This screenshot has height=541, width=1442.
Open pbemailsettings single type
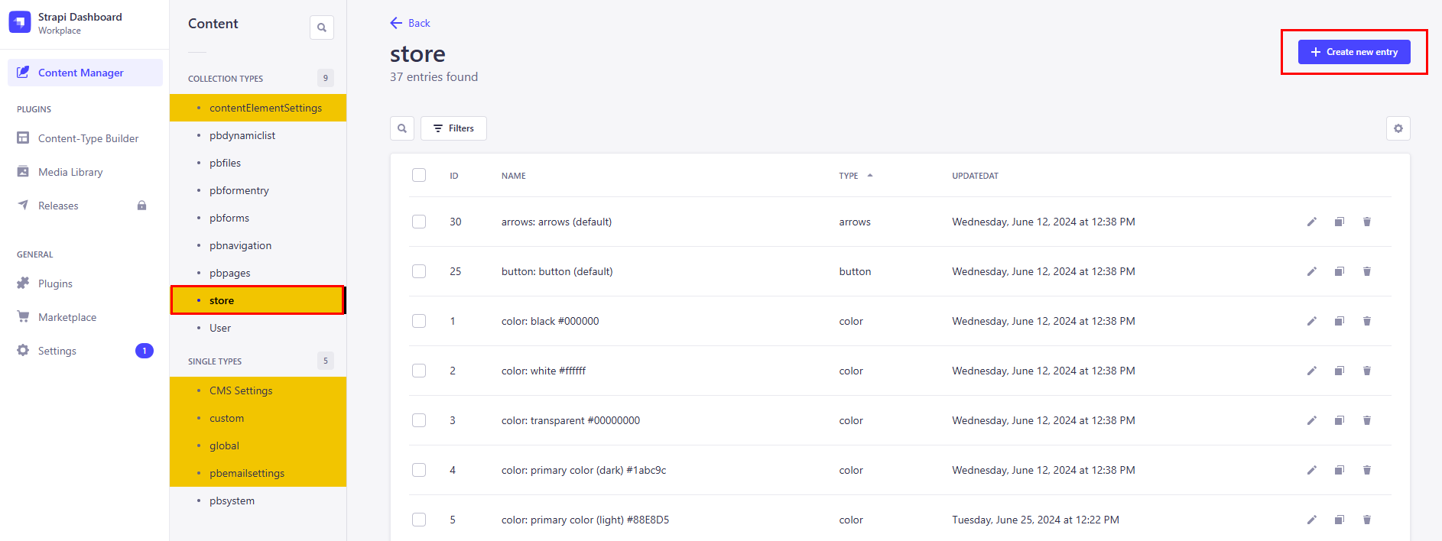click(258, 473)
